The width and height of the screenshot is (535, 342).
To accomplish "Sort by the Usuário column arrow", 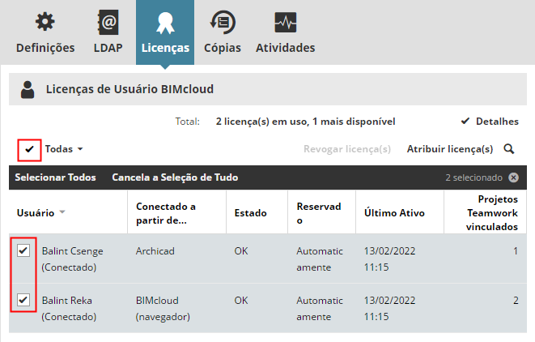I will pyautogui.click(x=62, y=213).
